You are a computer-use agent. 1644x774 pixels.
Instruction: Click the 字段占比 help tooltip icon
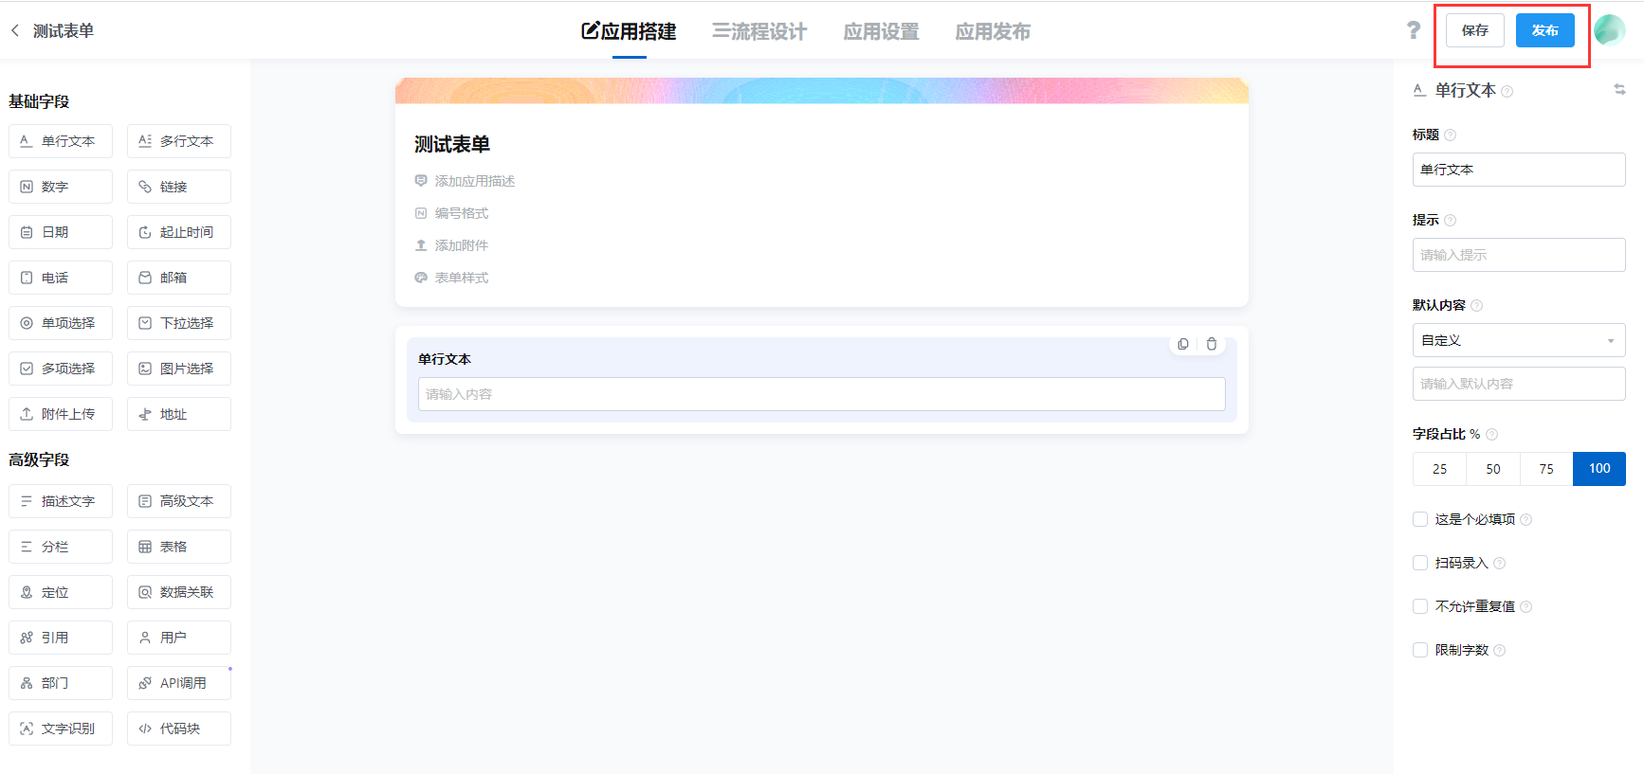[1491, 434]
